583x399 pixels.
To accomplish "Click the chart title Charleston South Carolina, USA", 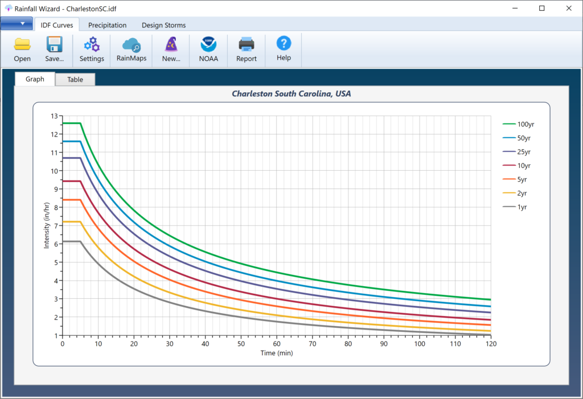I will tap(291, 94).
